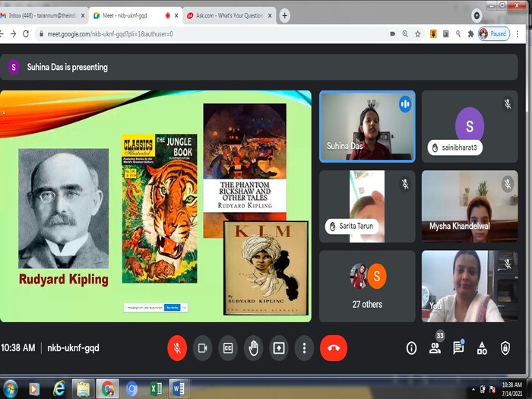Click the Paused profile button

(494, 34)
